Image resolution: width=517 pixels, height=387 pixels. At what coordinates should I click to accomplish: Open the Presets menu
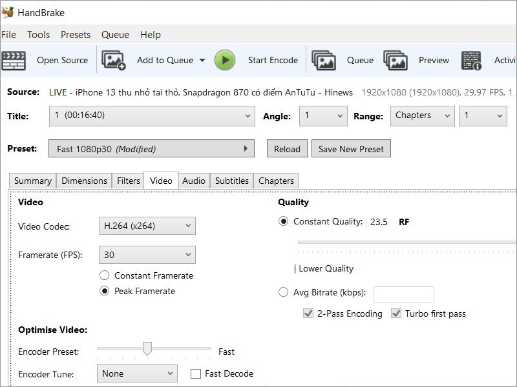[76, 35]
